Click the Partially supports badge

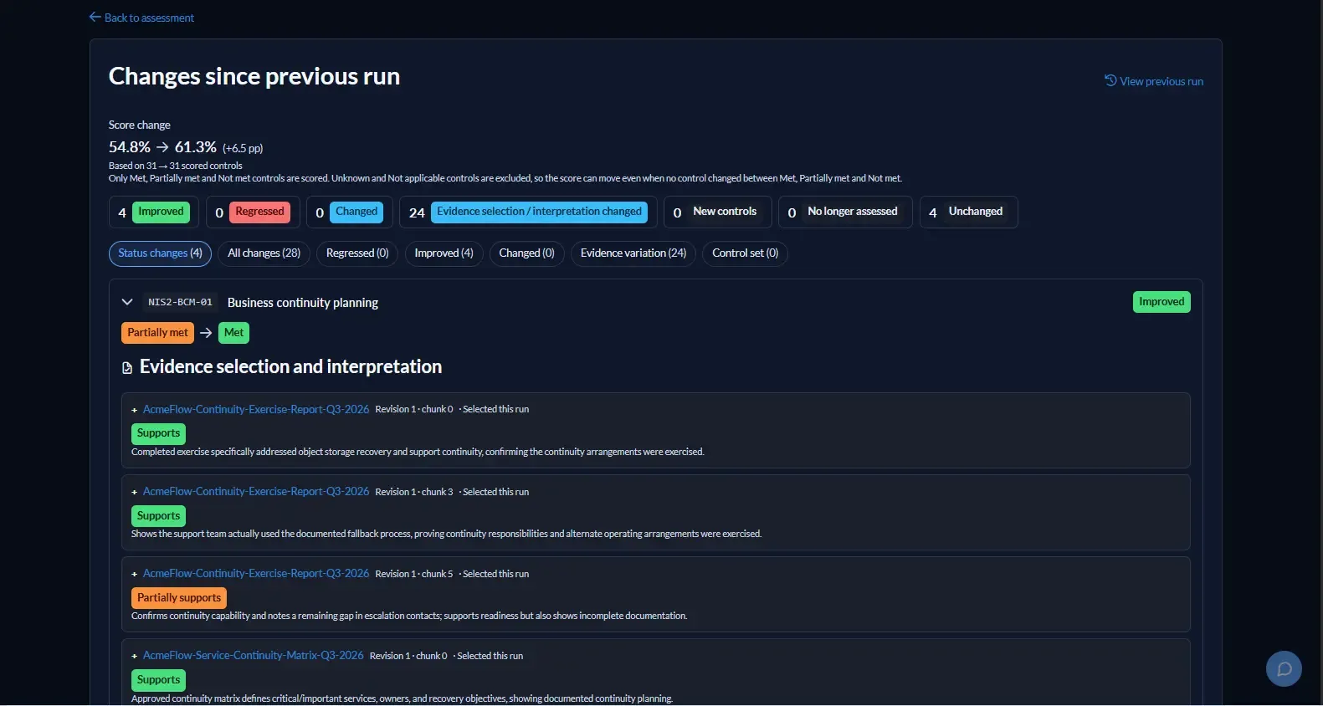179,598
